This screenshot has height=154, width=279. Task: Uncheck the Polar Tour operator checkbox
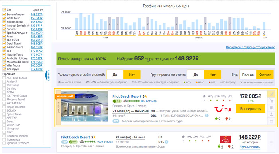coord(4,18)
